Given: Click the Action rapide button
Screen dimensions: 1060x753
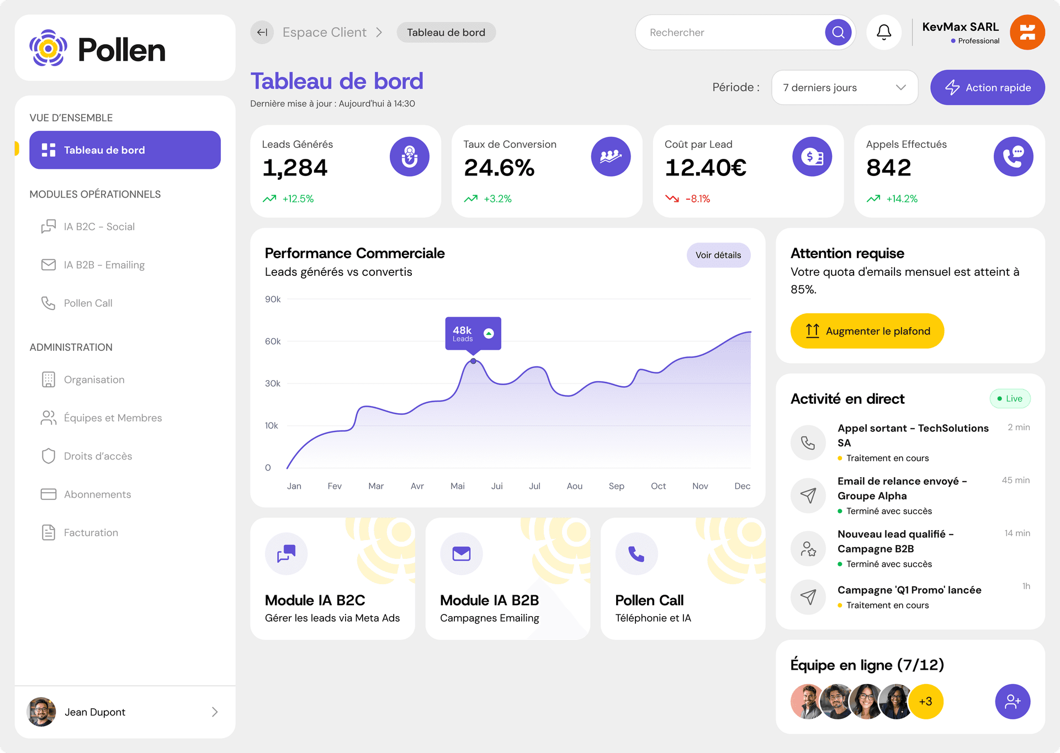Looking at the screenshot, I should click(987, 87).
